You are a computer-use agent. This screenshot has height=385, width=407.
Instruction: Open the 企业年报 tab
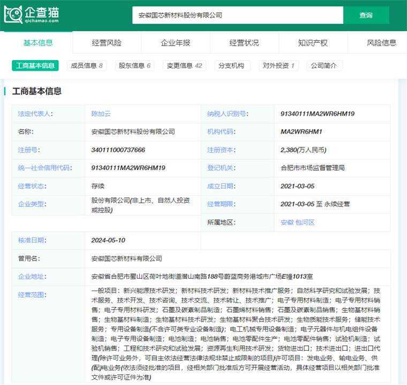tap(176, 43)
